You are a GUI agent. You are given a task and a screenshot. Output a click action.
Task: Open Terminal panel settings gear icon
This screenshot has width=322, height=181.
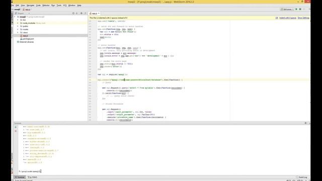(305, 123)
